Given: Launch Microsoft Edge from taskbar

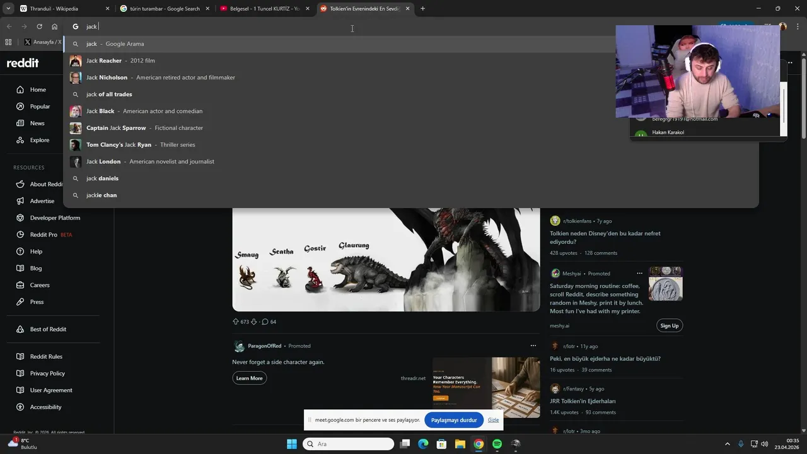Looking at the screenshot, I should point(423,444).
